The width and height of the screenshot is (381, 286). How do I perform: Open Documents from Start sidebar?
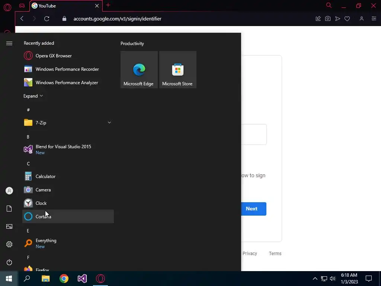click(x=9, y=209)
